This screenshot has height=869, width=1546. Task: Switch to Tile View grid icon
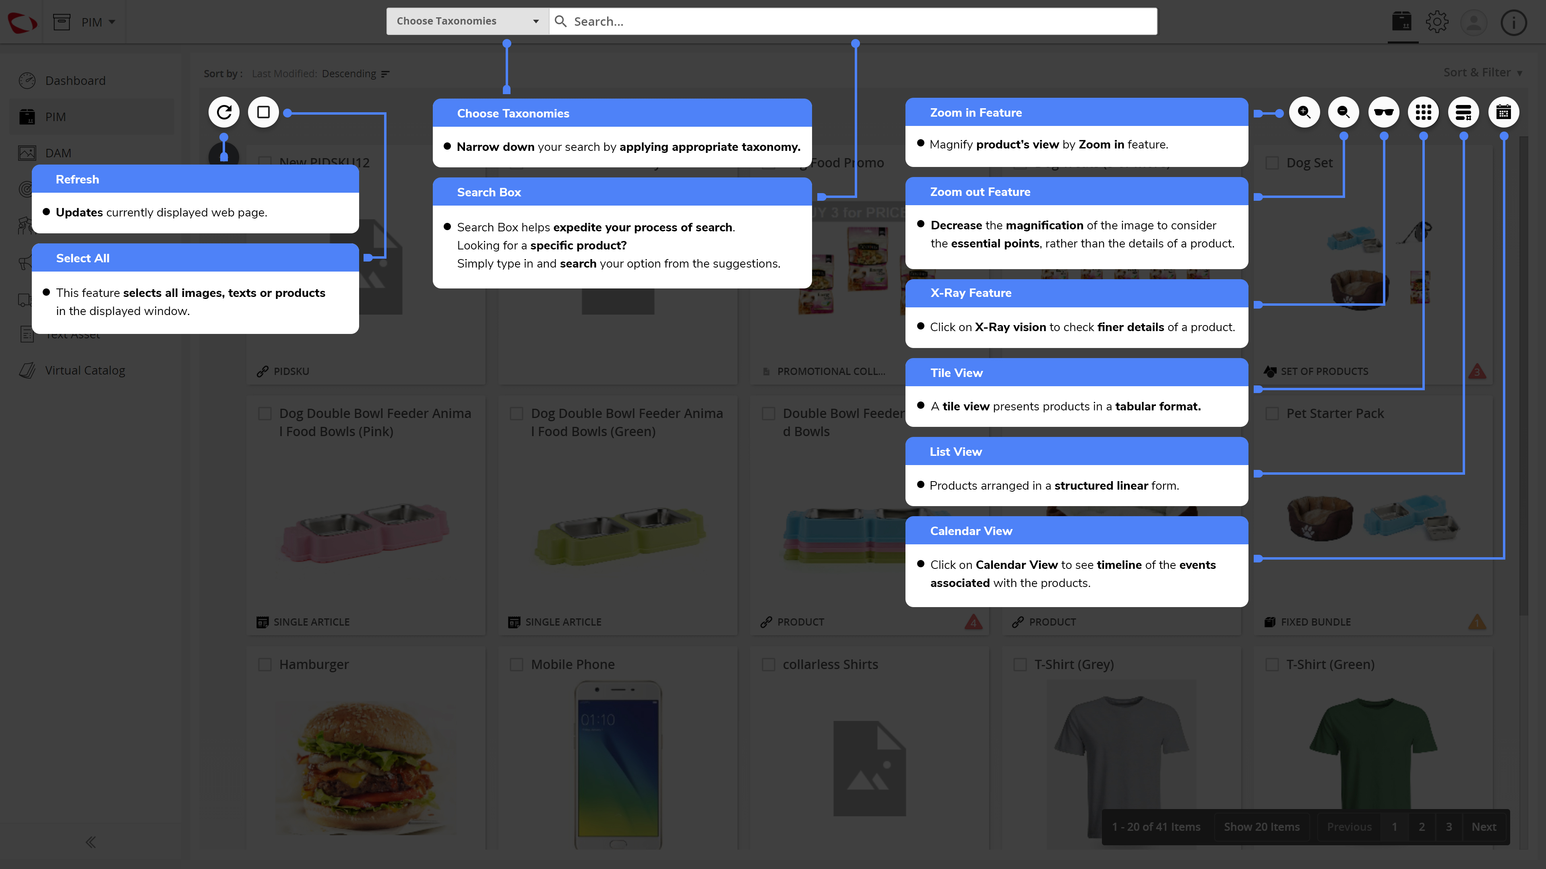1424,112
